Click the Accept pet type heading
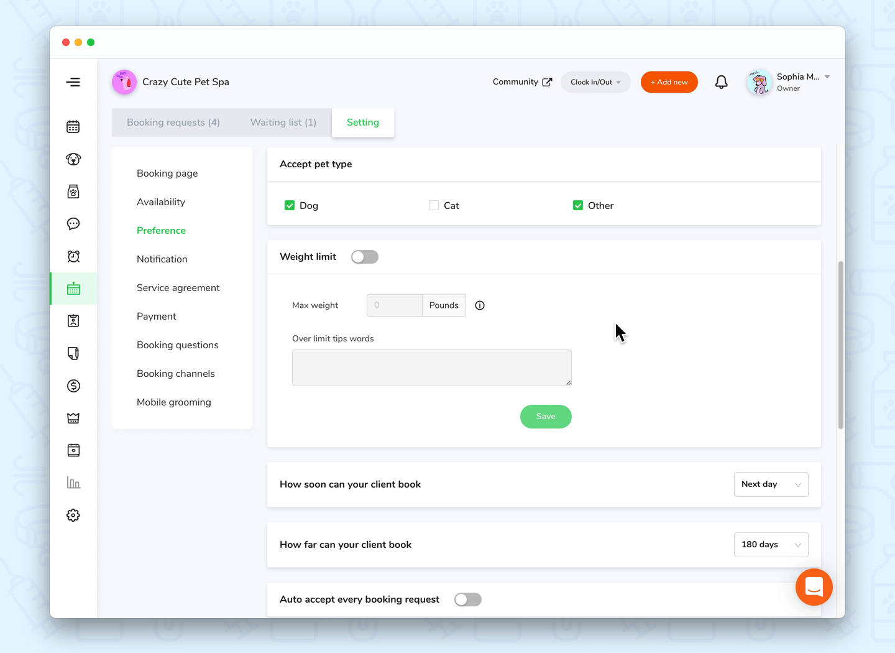This screenshot has height=653, width=895. [x=316, y=164]
